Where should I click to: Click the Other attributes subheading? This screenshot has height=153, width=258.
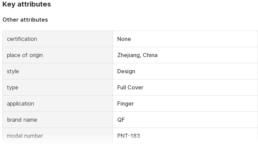pos(25,20)
